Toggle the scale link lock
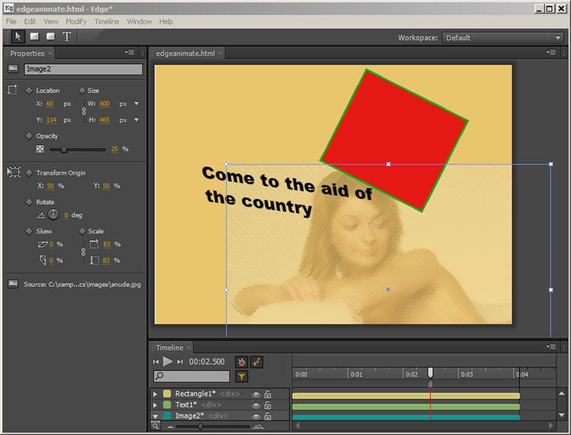The width and height of the screenshot is (571, 435). coord(84,252)
